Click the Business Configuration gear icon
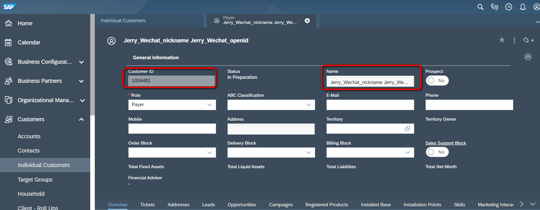 point(9,61)
